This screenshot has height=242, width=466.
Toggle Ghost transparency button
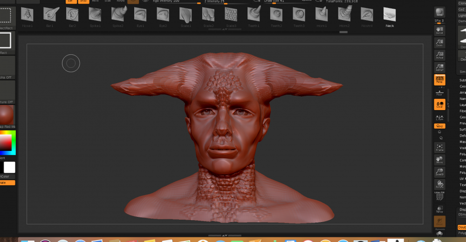pos(439,221)
